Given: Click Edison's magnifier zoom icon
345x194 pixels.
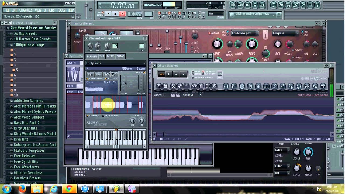Looking at the screenshot, I should 214,86.
